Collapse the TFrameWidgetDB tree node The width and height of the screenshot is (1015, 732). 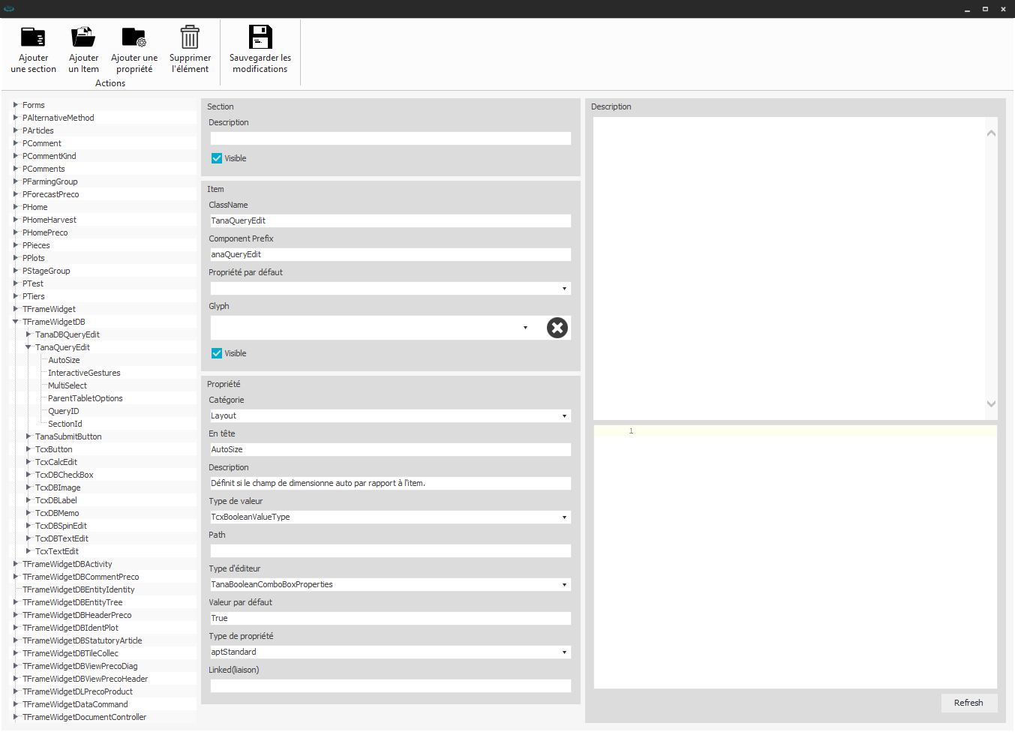pyautogui.click(x=16, y=322)
